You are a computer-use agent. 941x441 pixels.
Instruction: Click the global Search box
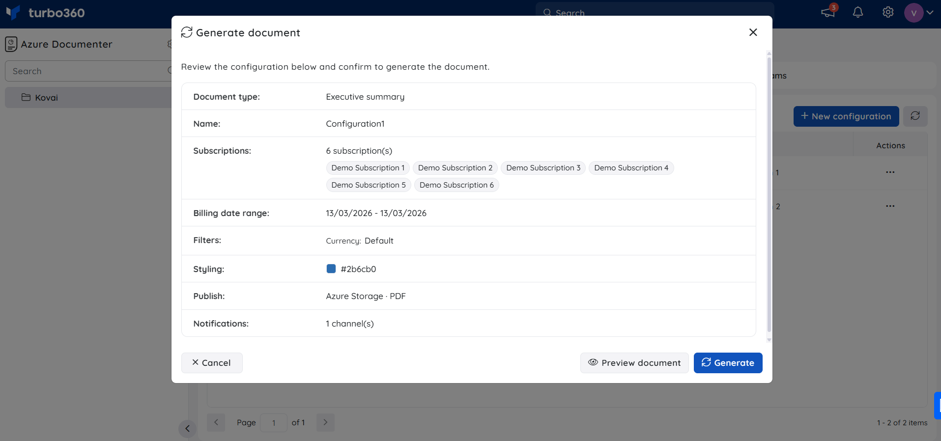[x=655, y=12]
